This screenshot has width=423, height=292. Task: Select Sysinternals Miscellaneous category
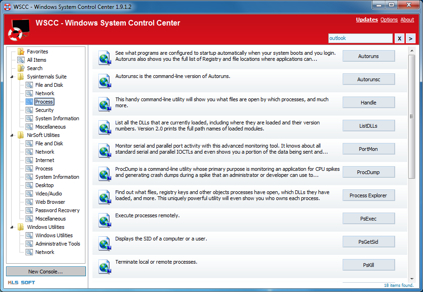[51, 127]
